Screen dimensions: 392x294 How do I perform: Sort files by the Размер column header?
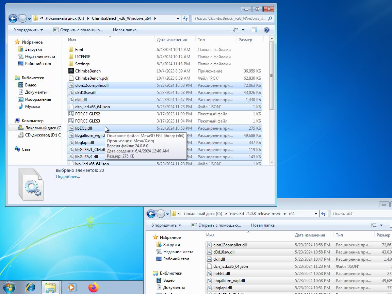tap(245, 40)
